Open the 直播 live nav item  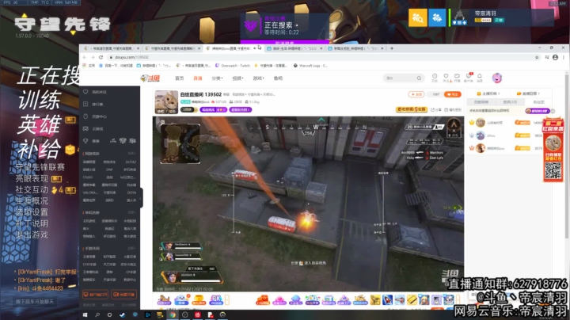[x=197, y=78]
